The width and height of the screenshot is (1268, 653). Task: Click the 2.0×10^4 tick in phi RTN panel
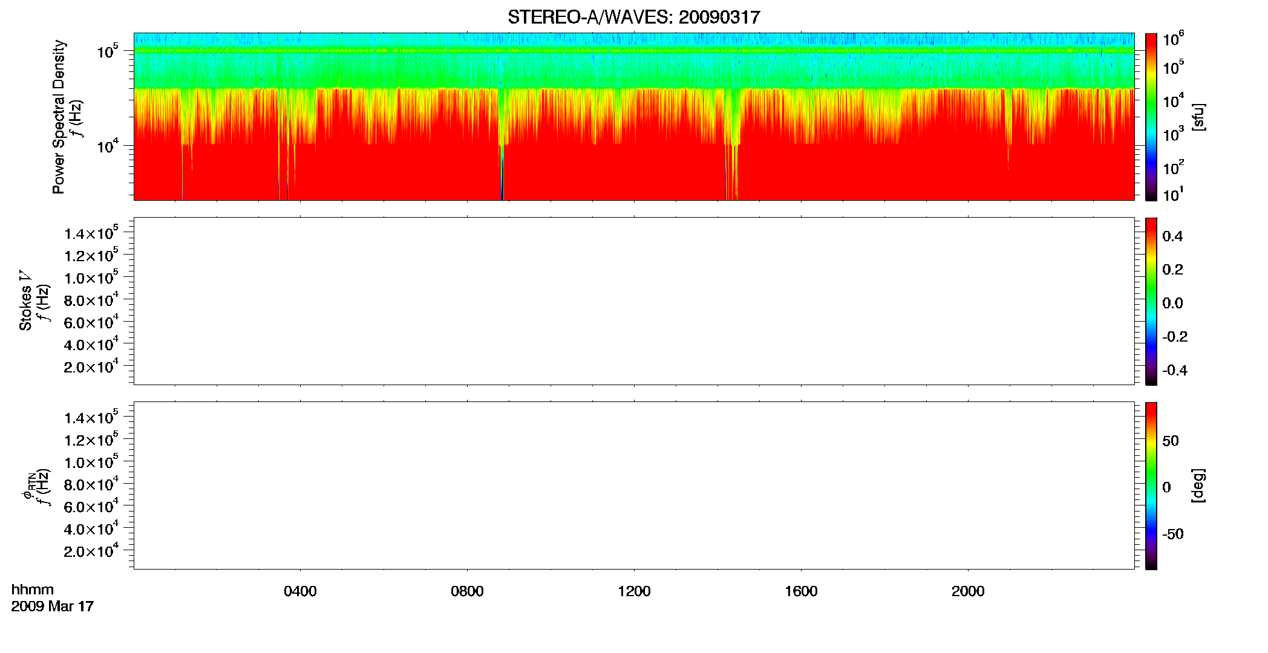click(x=91, y=550)
